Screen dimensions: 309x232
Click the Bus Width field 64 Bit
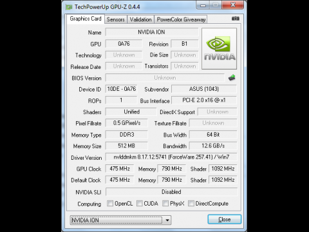click(213, 135)
